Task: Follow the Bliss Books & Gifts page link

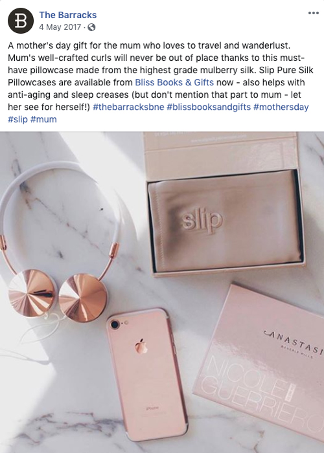Action: click(174, 83)
